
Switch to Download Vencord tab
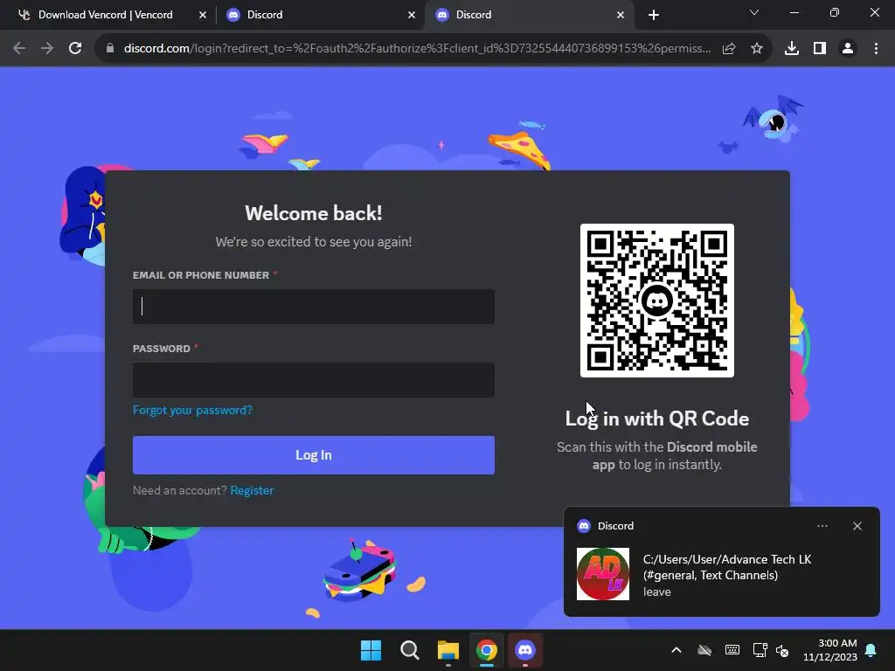point(105,15)
